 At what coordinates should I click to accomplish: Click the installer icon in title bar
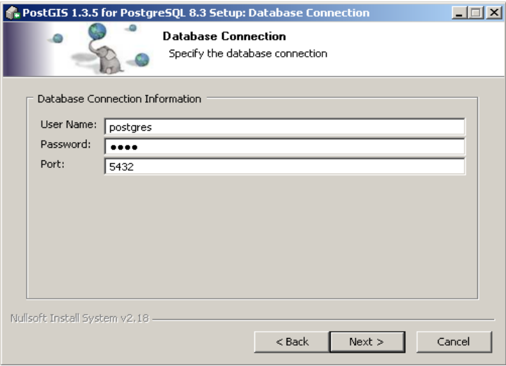pos(13,13)
